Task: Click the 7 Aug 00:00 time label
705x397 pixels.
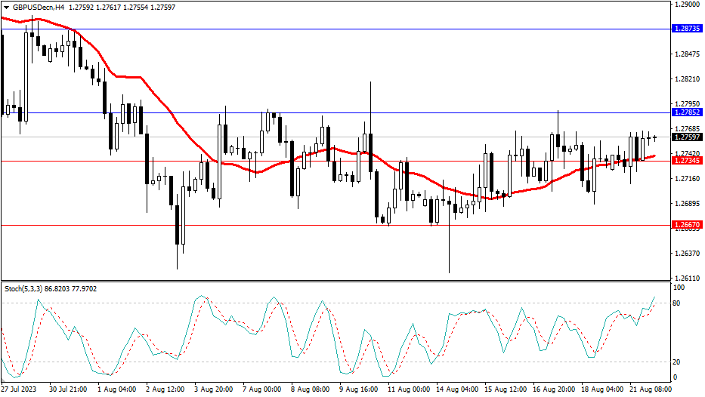Action: [x=261, y=389]
